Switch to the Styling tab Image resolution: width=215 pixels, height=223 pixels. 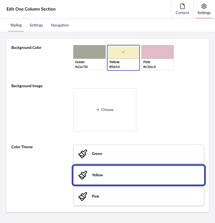(x=16, y=25)
